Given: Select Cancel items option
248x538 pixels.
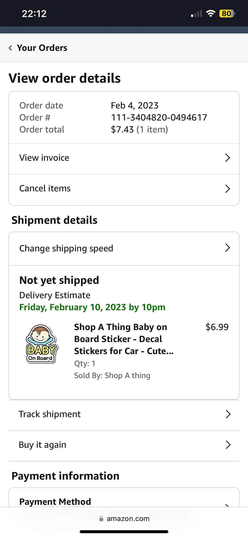Looking at the screenshot, I should pos(45,189).
